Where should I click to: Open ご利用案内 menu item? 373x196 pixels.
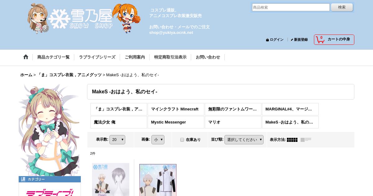(135, 57)
